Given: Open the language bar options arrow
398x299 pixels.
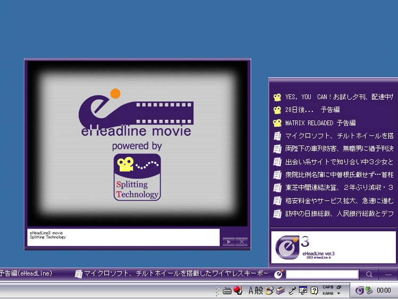Looking at the screenshot, I should click(338, 294).
